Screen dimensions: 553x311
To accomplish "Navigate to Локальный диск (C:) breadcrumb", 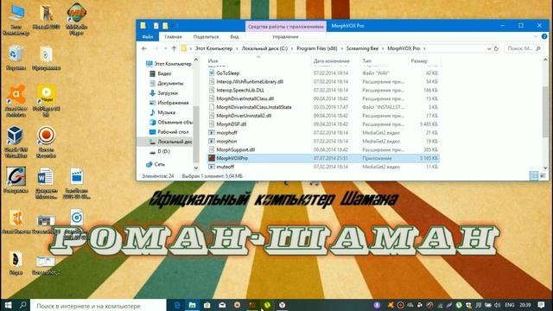I will [x=264, y=48].
